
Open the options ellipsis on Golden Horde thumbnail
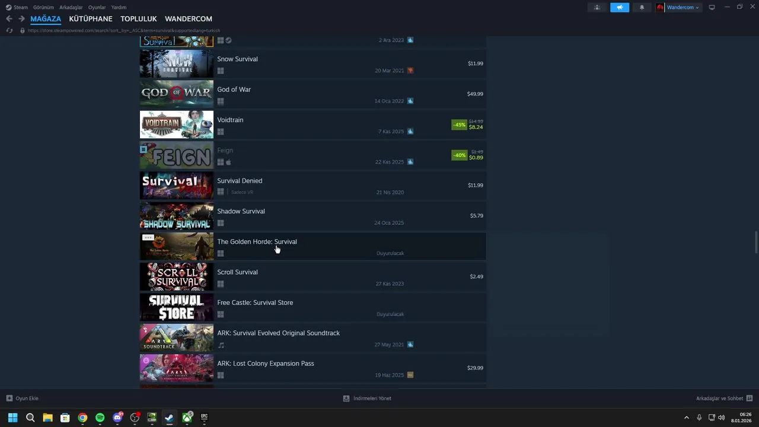click(148, 237)
